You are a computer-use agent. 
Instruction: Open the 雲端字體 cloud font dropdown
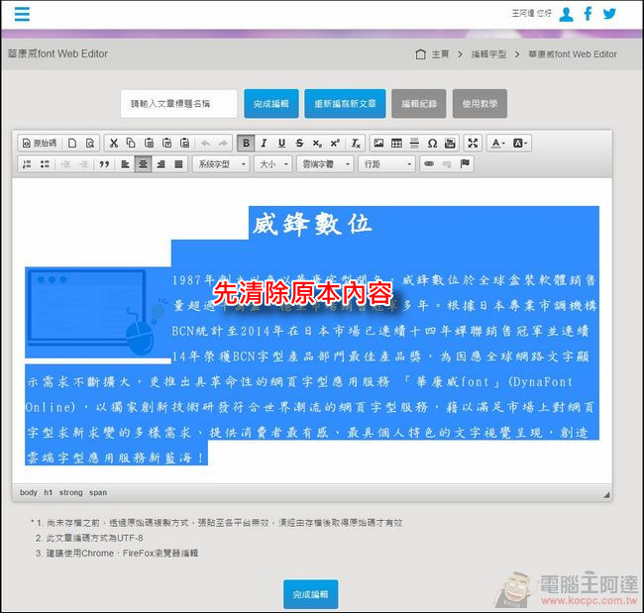click(x=325, y=164)
